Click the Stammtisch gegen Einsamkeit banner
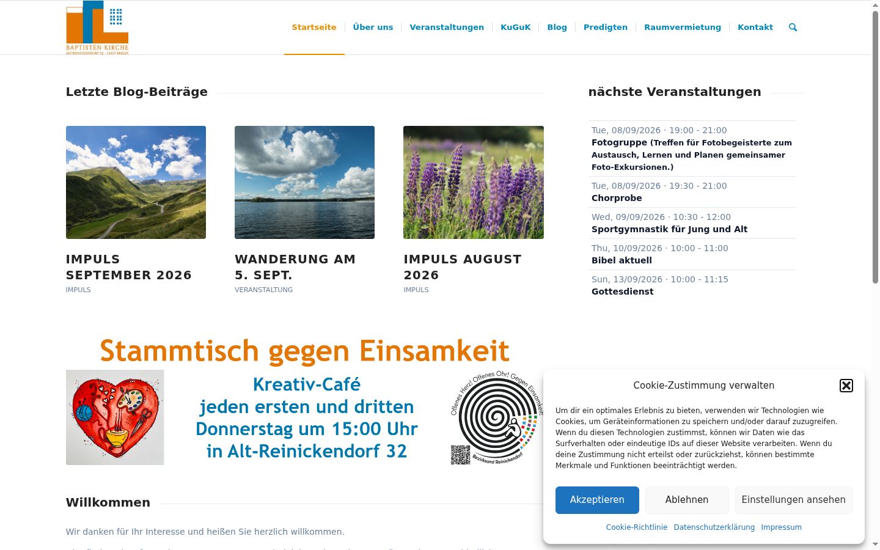 click(x=304, y=400)
